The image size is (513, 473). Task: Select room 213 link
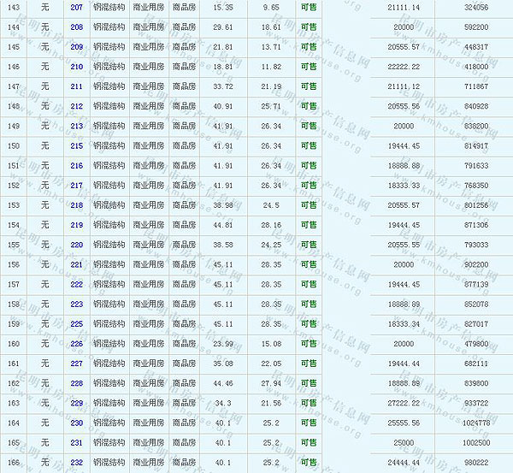pyautogui.click(x=77, y=126)
